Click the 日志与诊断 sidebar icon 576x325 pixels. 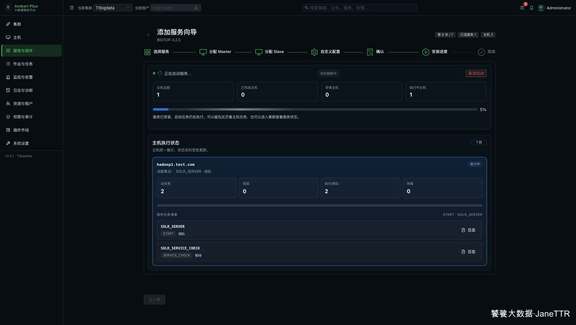tap(8, 90)
